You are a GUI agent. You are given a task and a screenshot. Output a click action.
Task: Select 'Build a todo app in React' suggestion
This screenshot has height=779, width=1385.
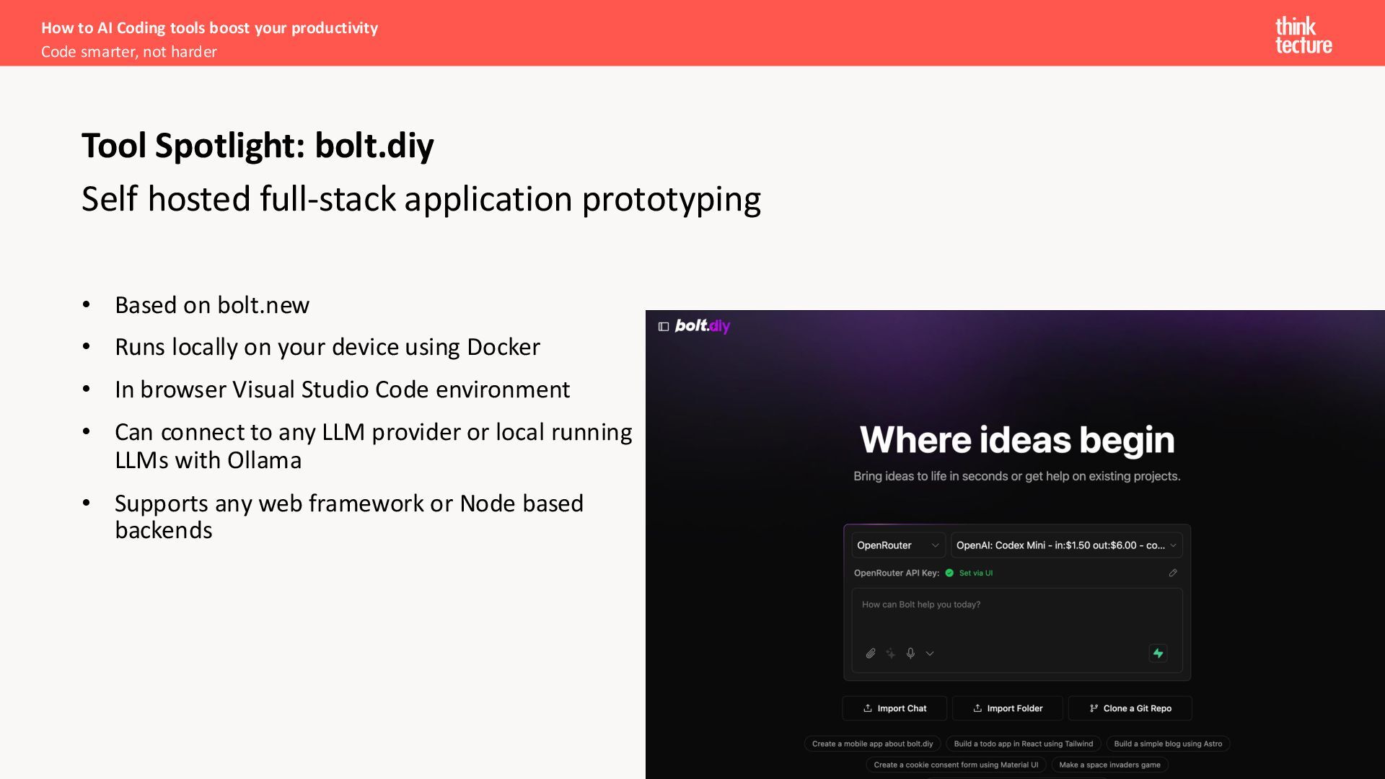[x=1023, y=744]
